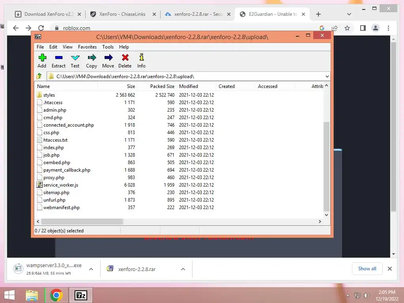Close the E2Guardian tab
The width and height of the screenshot is (404, 303).
point(303,14)
